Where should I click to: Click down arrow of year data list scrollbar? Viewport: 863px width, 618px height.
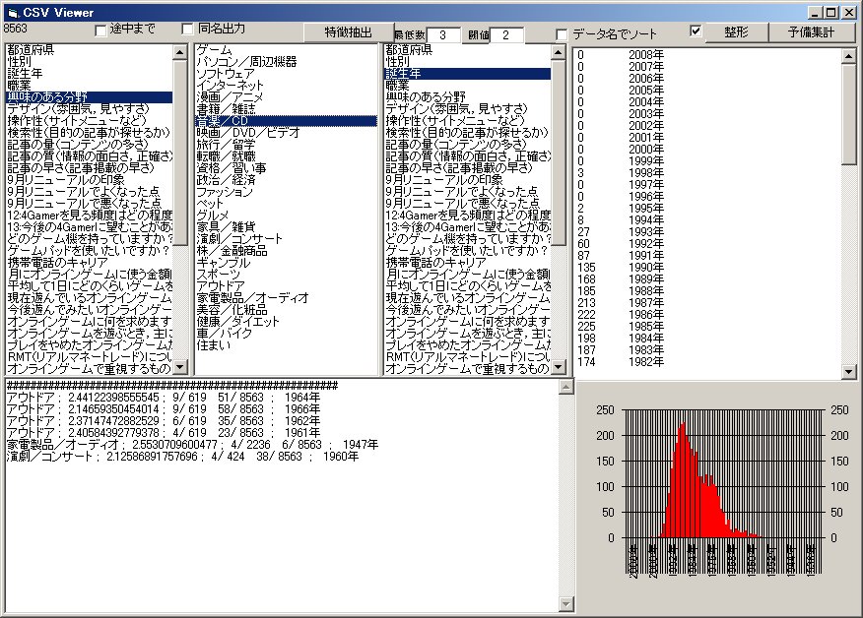pos(849,371)
